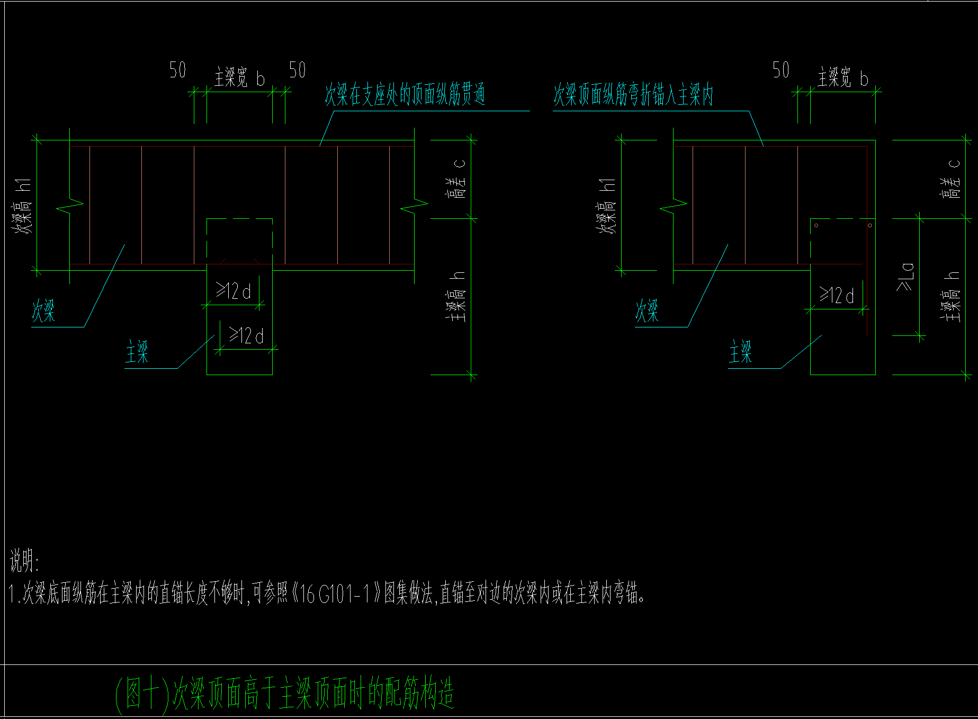Select 主梁高 h text in the left diagram

(x=456, y=297)
